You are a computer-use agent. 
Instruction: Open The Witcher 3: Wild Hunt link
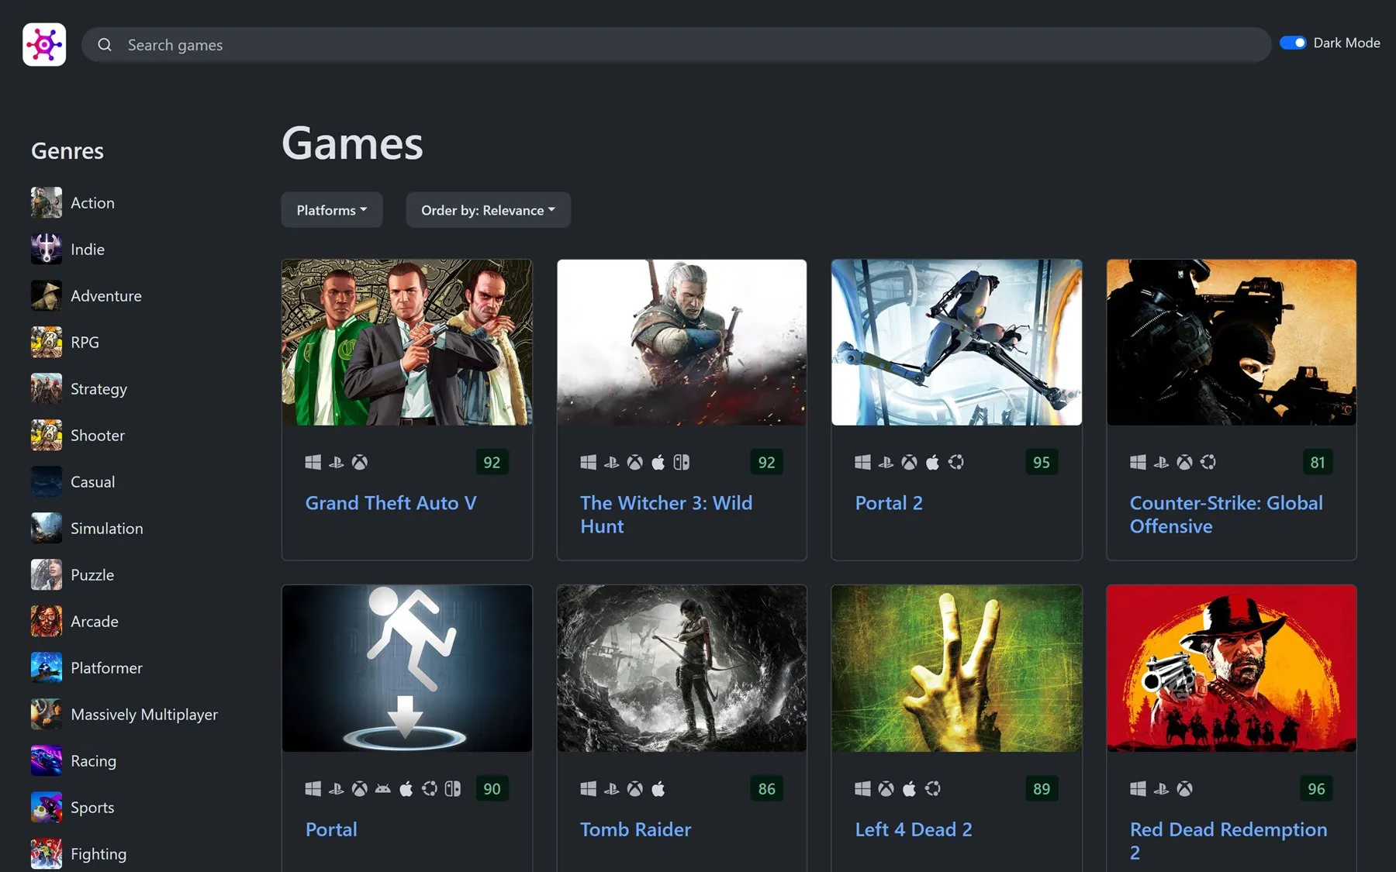[x=666, y=515]
